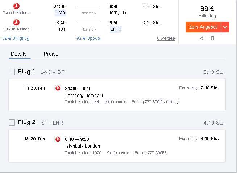
Task: Open the 89 € Billigflug offer link
Action: coord(16,38)
